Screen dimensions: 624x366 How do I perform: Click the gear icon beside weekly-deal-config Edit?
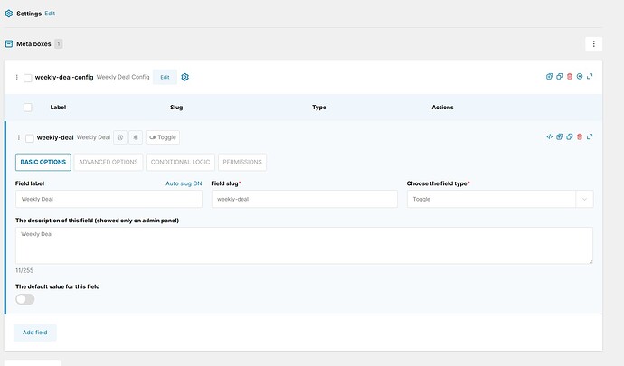185,77
